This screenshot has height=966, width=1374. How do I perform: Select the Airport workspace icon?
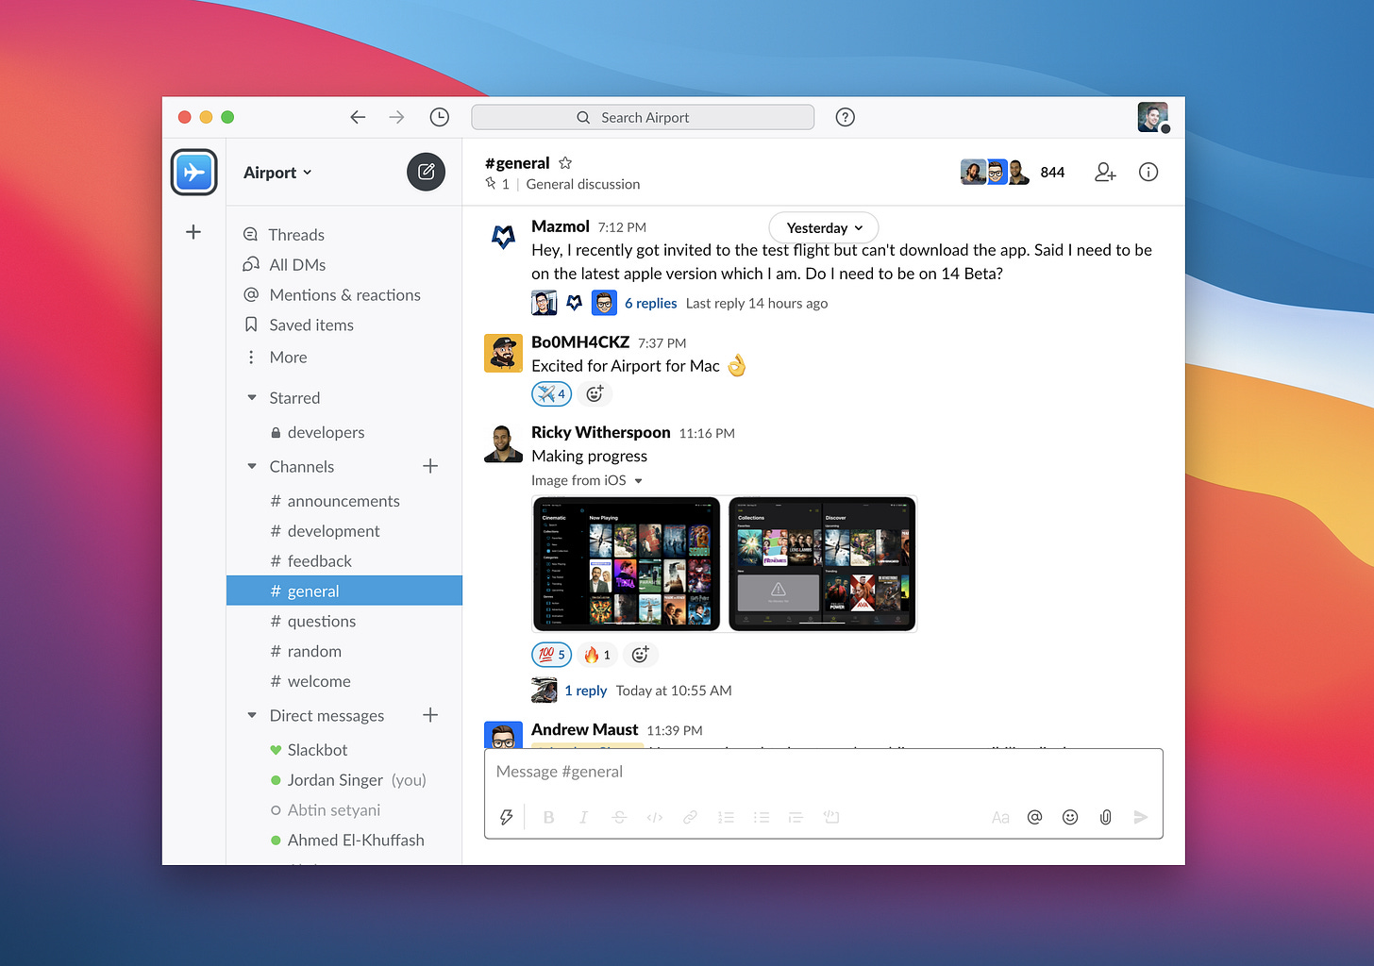[x=194, y=173]
